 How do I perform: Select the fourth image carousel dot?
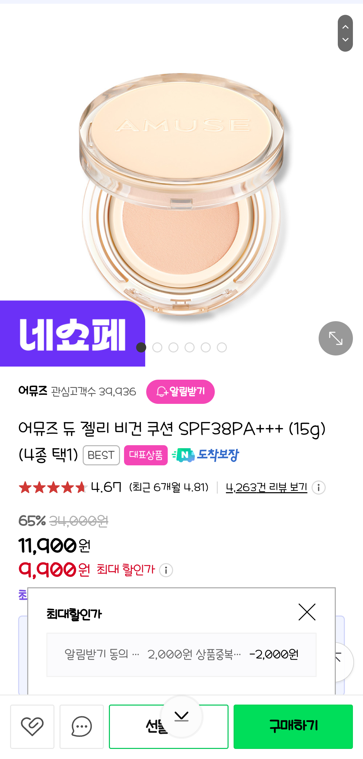190,347
